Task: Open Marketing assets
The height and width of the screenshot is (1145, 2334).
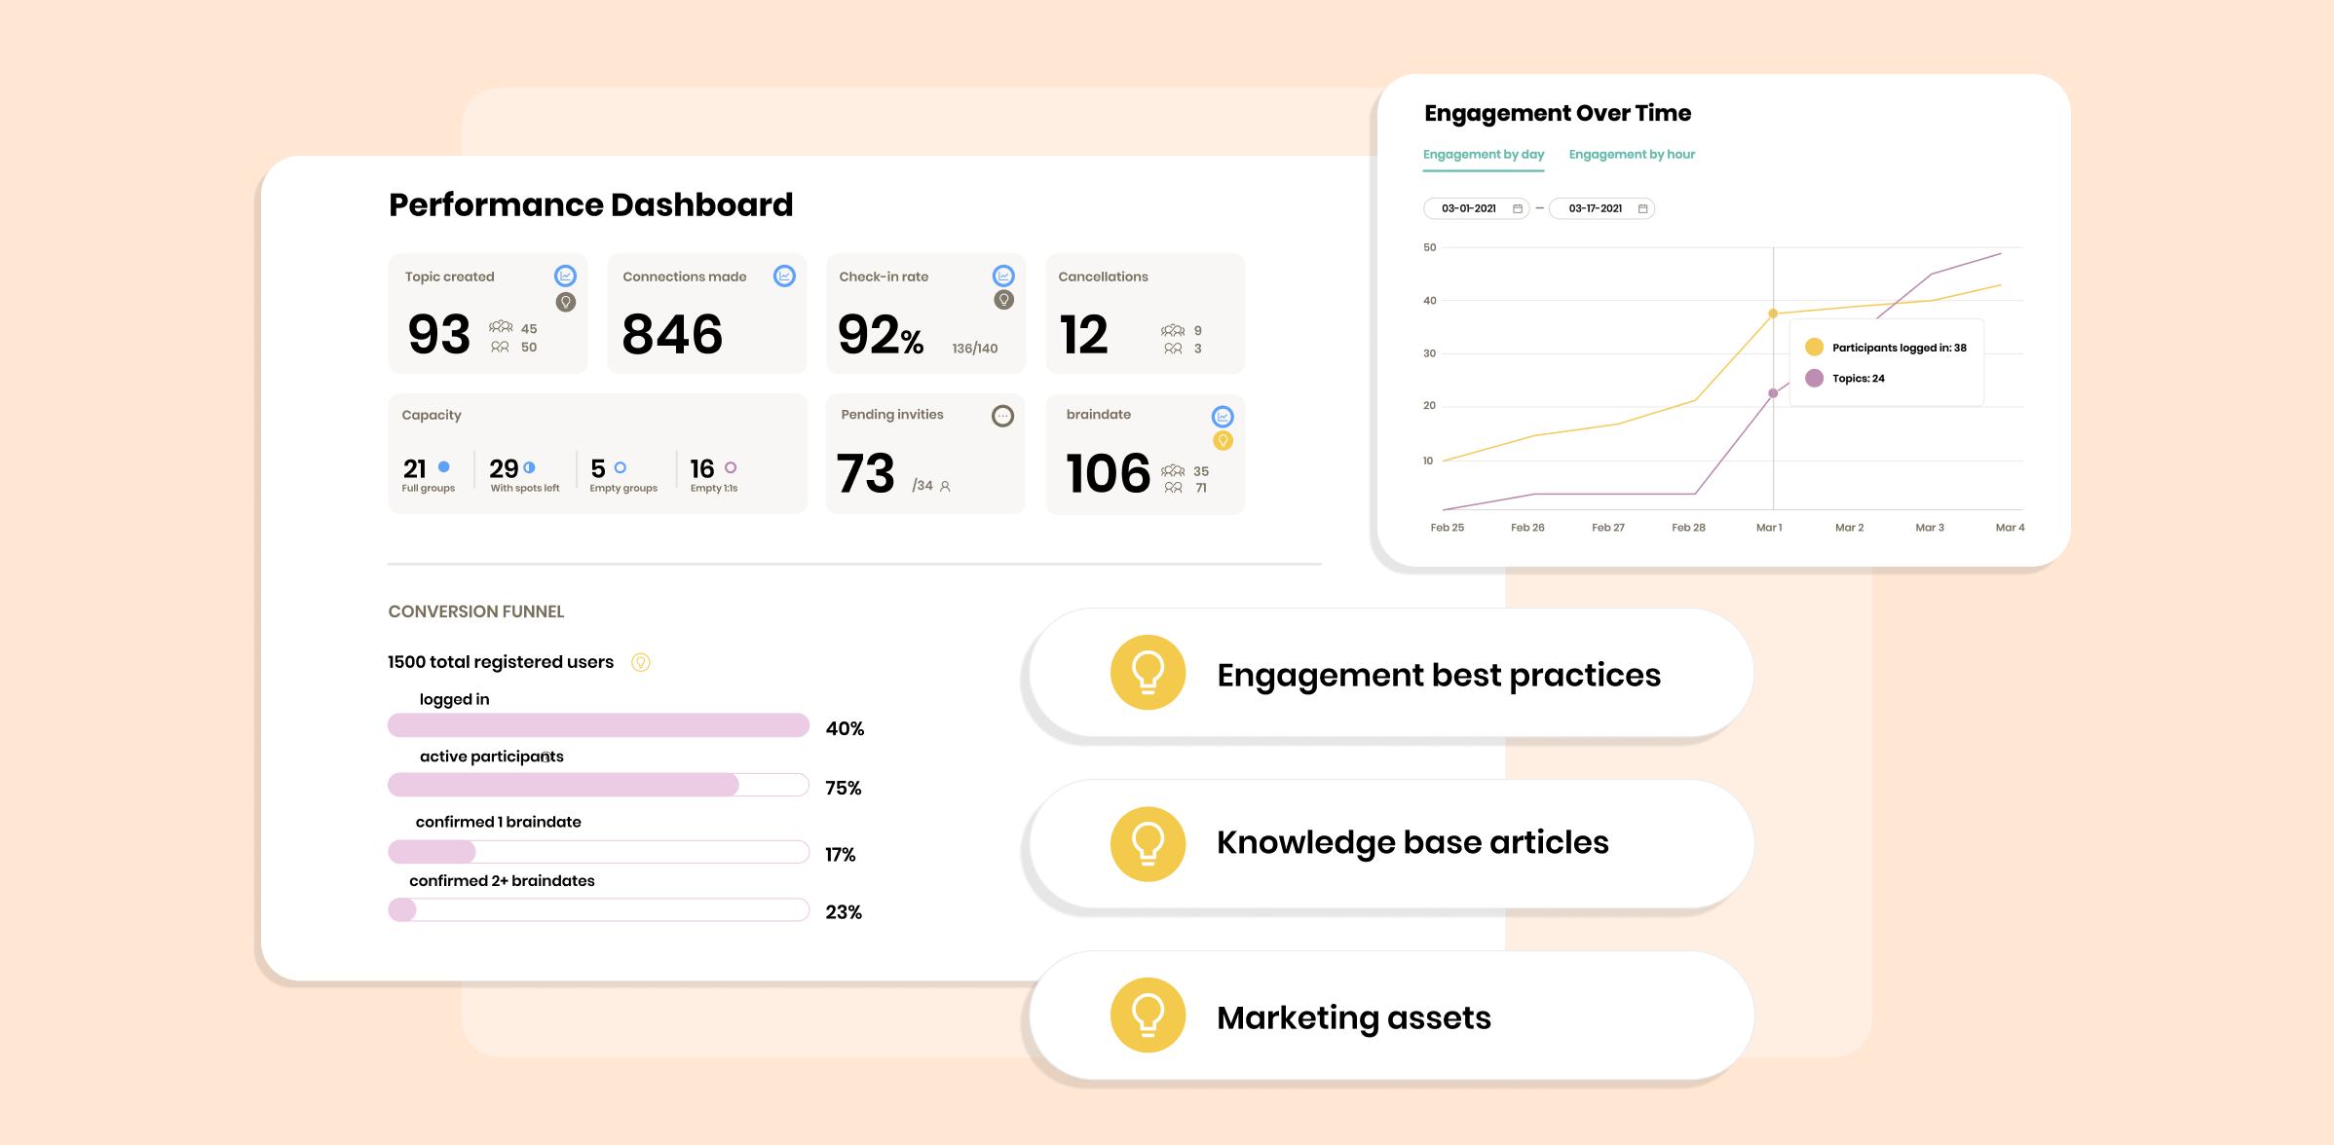Action: [x=1354, y=1016]
